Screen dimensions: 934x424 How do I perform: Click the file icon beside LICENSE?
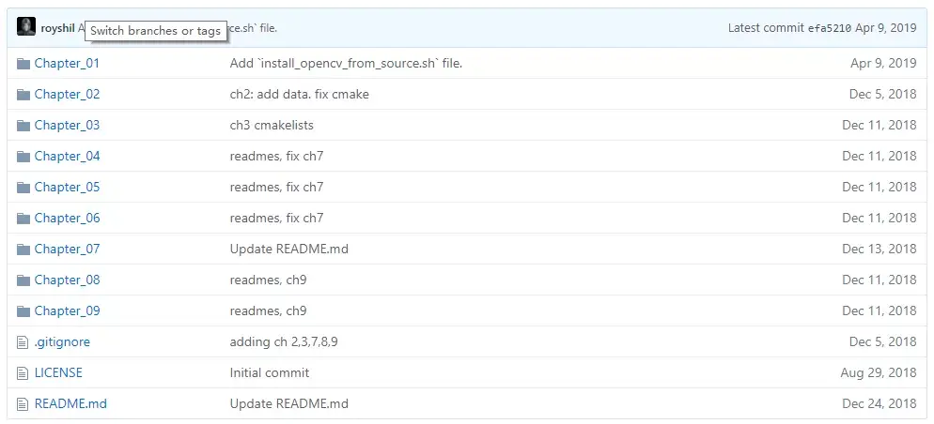23,373
